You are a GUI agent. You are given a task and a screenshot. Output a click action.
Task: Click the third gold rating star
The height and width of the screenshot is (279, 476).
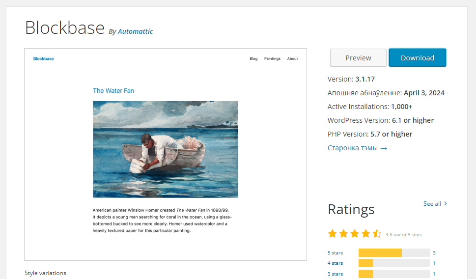click(355, 234)
